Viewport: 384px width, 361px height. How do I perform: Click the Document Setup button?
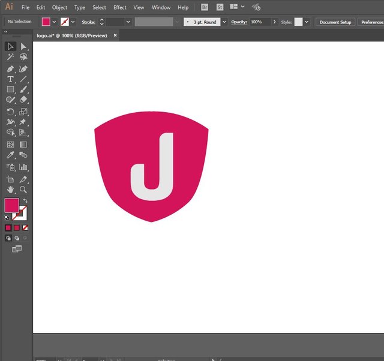pos(335,22)
